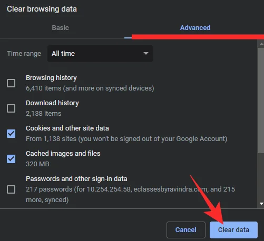
Task: Switch to the Basic tab
Action: coord(60,28)
